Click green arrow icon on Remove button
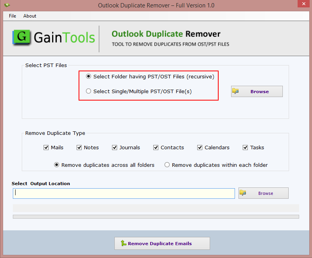The image size is (312, 258). pos(123,243)
